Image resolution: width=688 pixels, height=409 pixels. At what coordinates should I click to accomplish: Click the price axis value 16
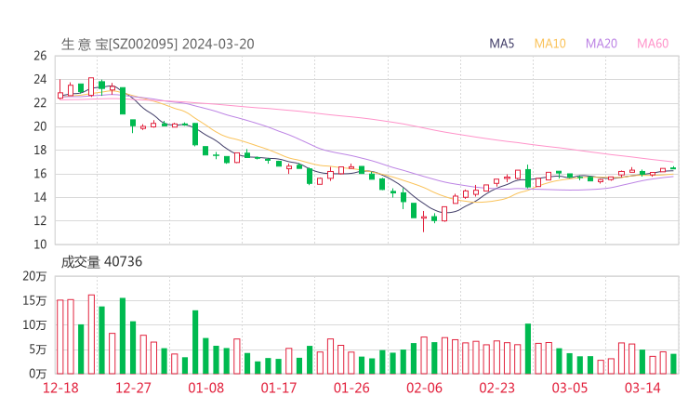pyautogui.click(x=40, y=174)
